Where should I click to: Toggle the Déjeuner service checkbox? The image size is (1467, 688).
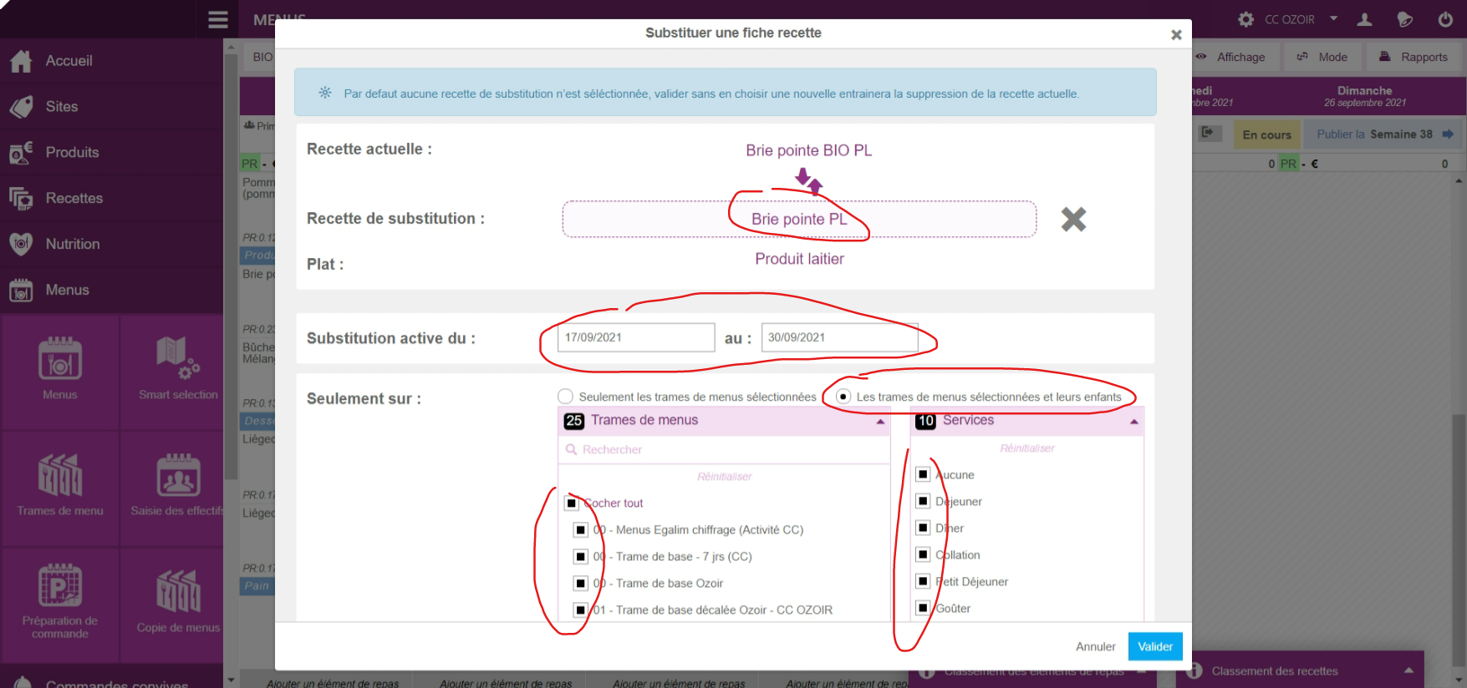pos(923,502)
